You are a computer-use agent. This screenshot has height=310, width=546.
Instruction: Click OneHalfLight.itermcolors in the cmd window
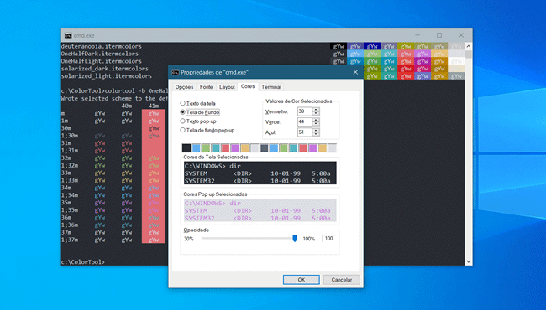(102, 61)
